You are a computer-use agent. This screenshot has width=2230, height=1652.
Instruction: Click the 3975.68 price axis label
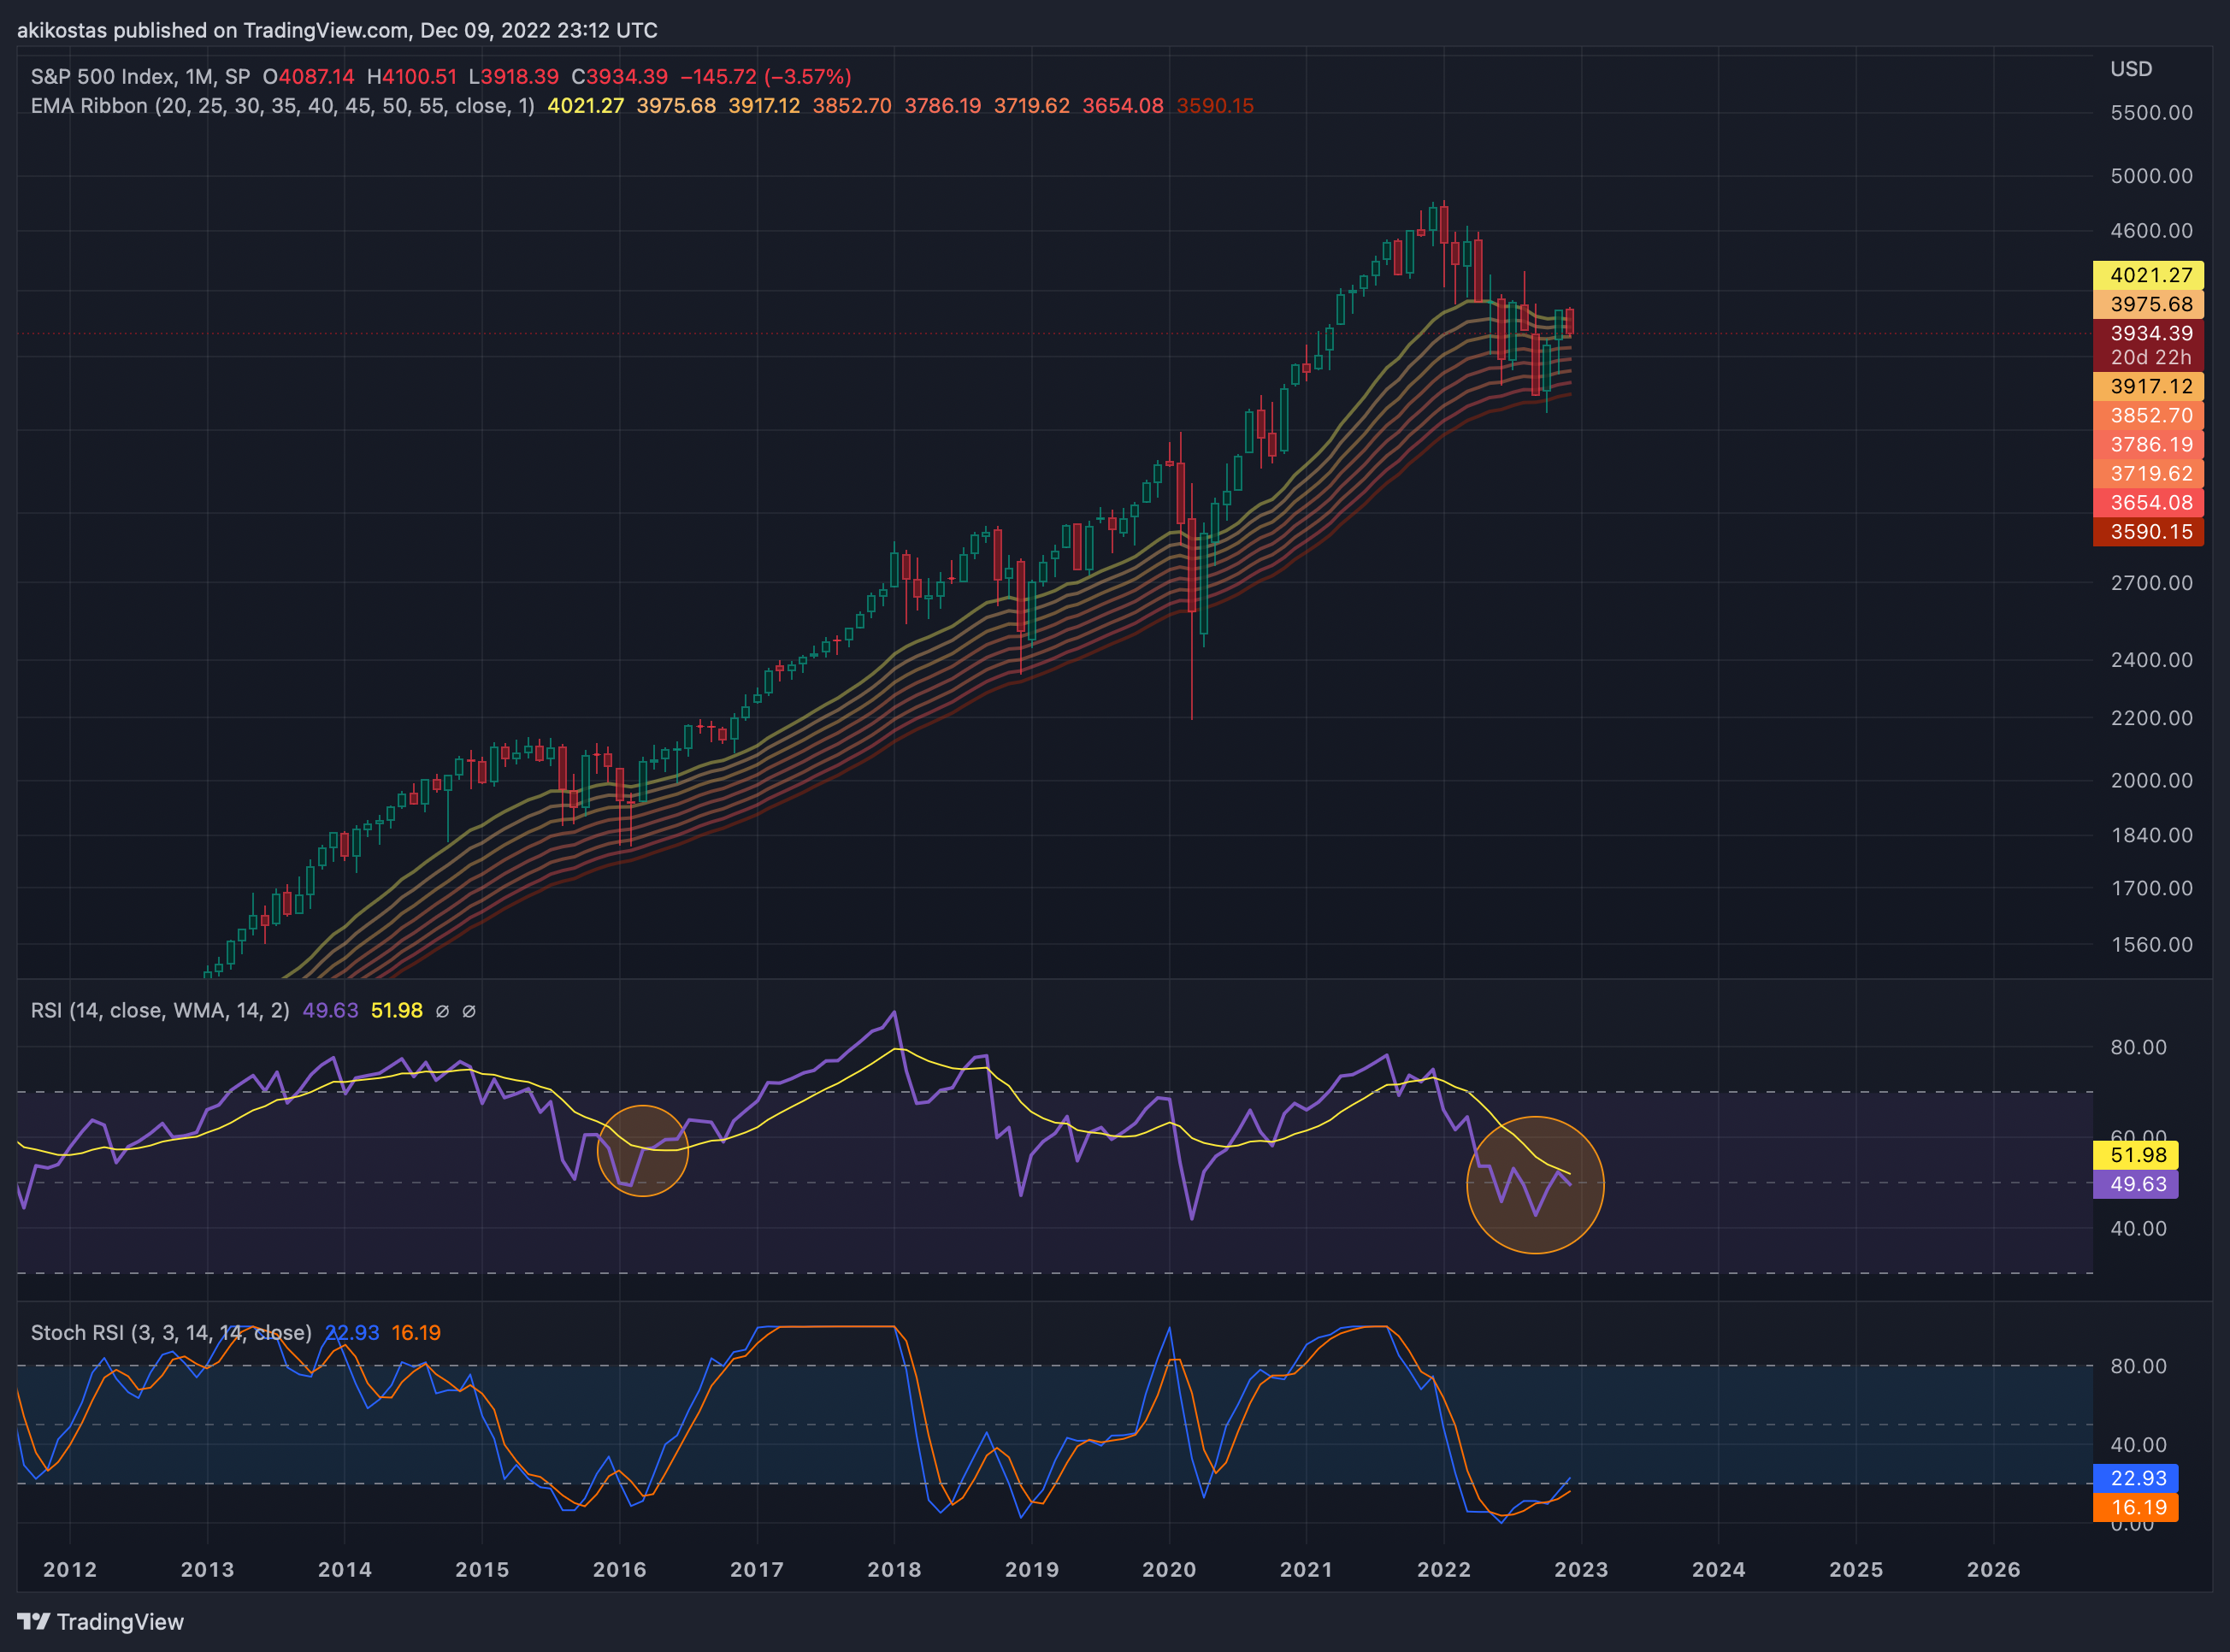pyautogui.click(x=2148, y=304)
